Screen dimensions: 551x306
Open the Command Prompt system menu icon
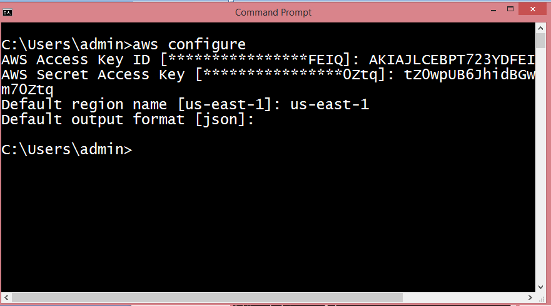pyautogui.click(x=8, y=12)
